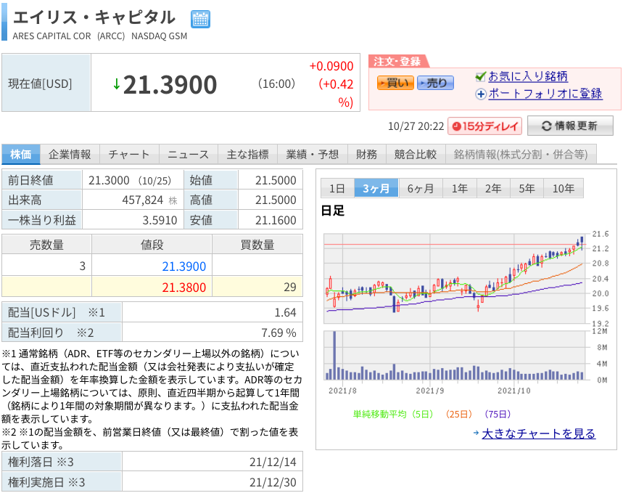Click the 前日終値 value 21.3000
This screenshot has width=623, height=493.
click(109, 180)
